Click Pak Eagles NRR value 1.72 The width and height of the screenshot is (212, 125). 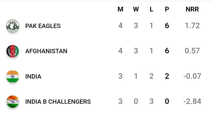(192, 26)
